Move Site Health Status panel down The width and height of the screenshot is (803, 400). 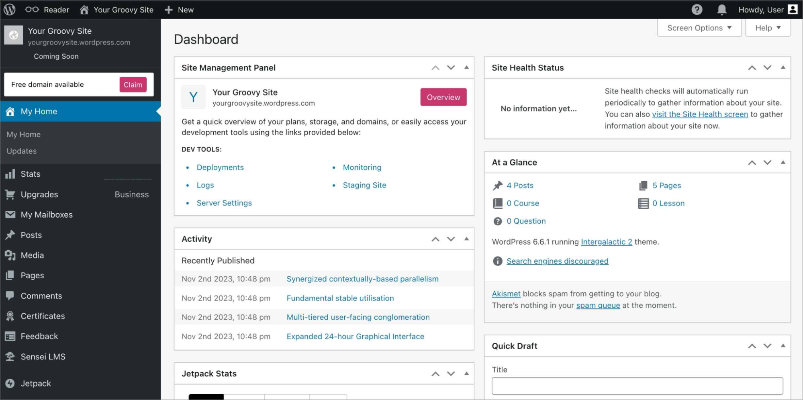click(x=767, y=67)
